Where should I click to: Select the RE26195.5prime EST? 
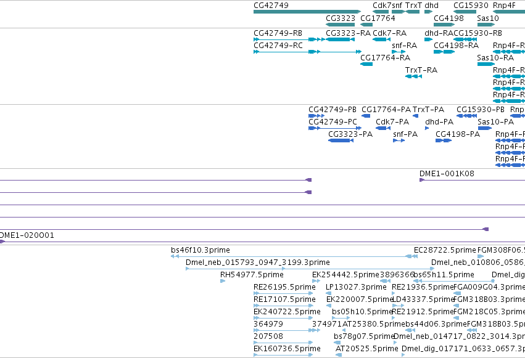pyautogui.click(x=283, y=293)
